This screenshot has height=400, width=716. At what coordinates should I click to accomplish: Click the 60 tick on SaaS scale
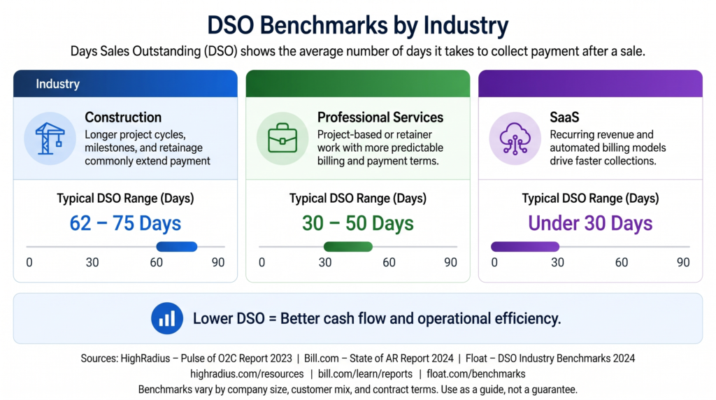pos(622,262)
